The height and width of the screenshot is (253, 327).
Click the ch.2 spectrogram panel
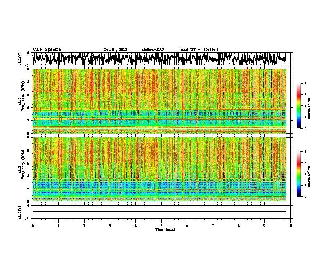(159, 169)
